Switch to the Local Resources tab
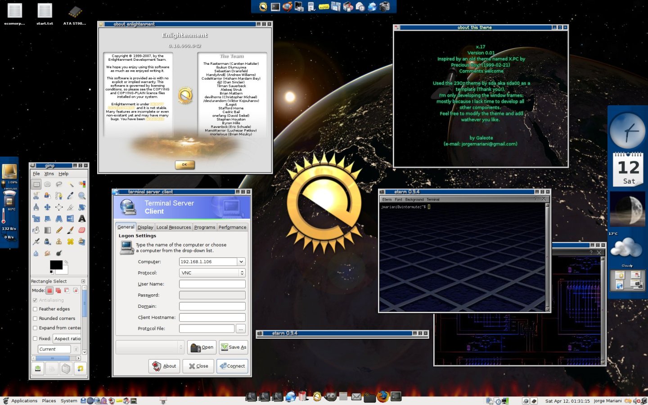Image resolution: width=648 pixels, height=405 pixels. 174,227
